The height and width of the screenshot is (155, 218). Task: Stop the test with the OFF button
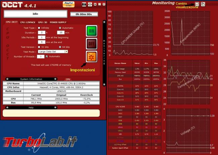click(92, 44)
